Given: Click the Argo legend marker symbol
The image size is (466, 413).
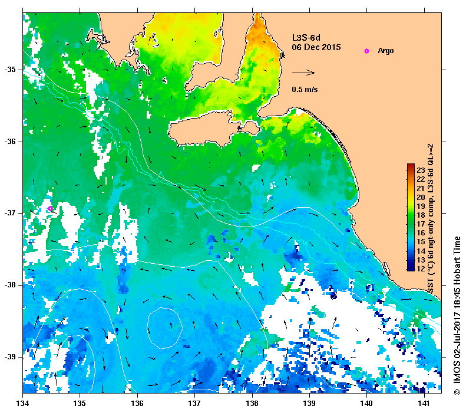Looking at the screenshot, I should coord(367,51).
